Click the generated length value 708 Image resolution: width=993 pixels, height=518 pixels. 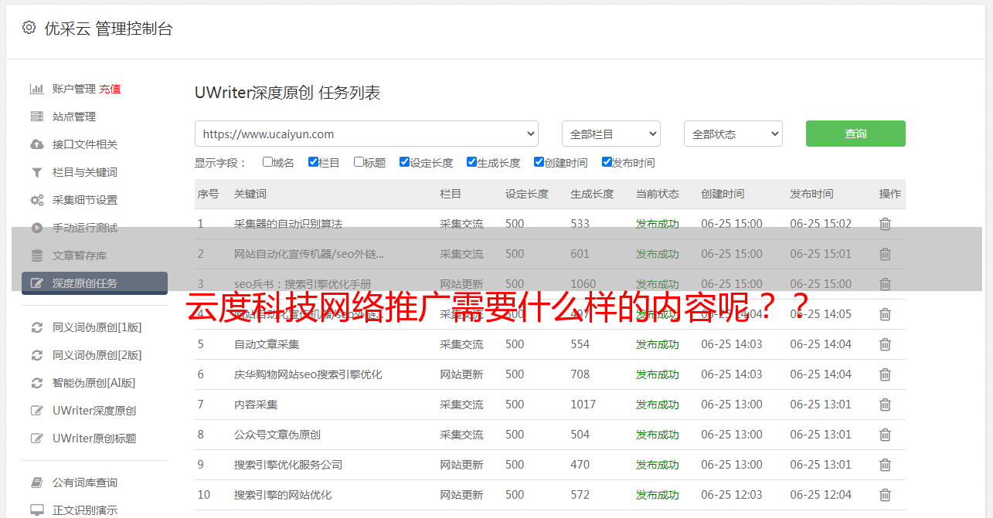click(580, 374)
